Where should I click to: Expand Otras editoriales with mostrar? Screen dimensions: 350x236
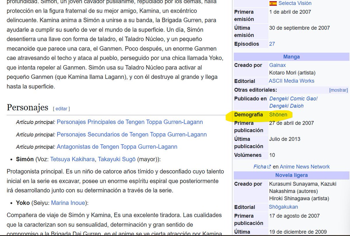(338, 90)
